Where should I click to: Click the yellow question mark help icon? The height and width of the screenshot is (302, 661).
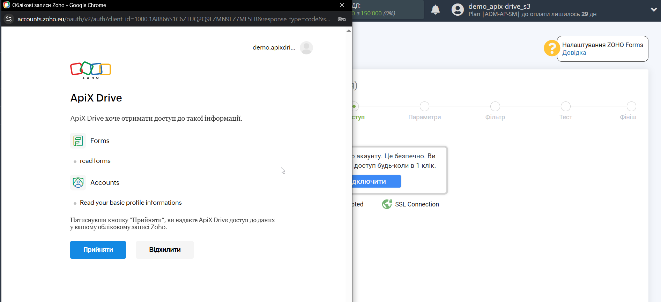pos(552,48)
